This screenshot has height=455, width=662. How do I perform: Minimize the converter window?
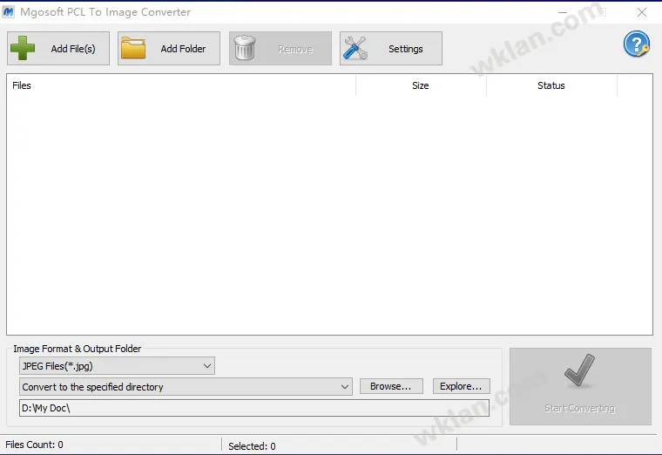pos(563,12)
